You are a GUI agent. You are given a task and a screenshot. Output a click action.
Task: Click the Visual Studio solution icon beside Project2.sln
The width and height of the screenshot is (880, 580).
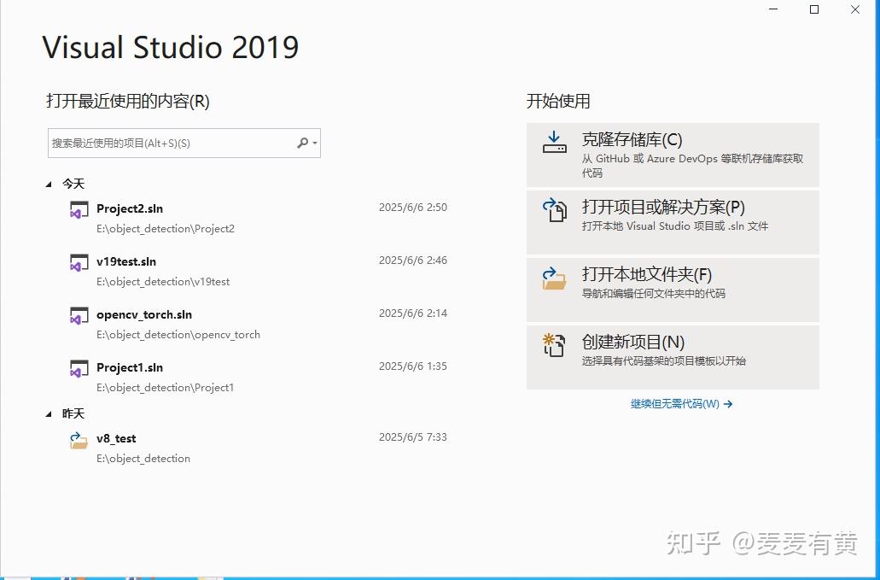pos(79,208)
